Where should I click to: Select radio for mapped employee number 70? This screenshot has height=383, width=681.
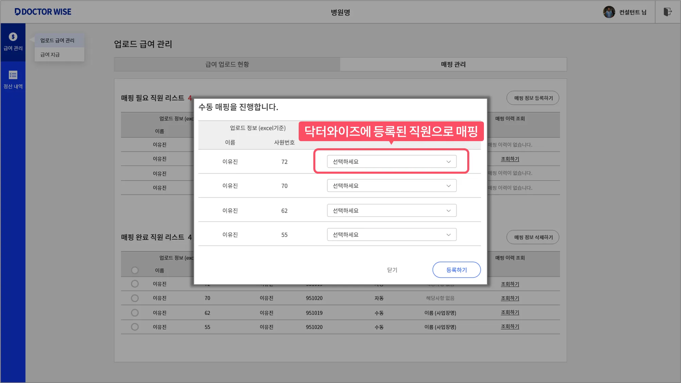pyautogui.click(x=135, y=298)
